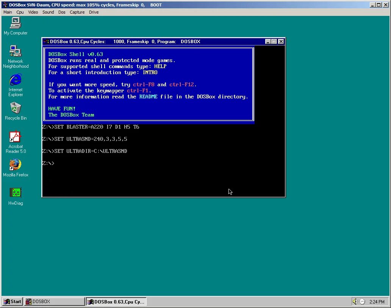Image resolution: width=391 pixels, height=308 pixels.
Task: Click the README word in the welcome text
Action: point(148,96)
